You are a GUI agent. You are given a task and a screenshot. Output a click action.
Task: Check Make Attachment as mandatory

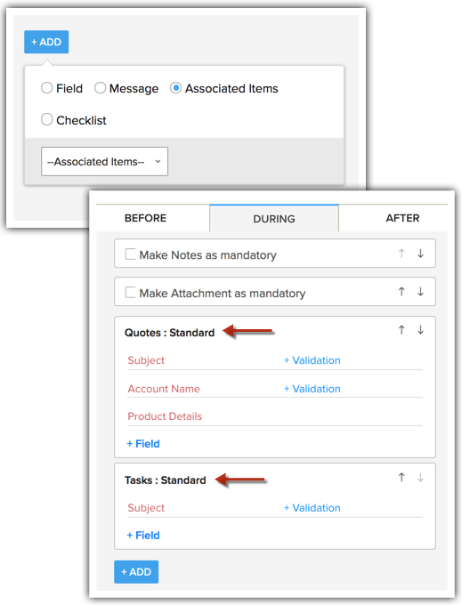tap(130, 293)
